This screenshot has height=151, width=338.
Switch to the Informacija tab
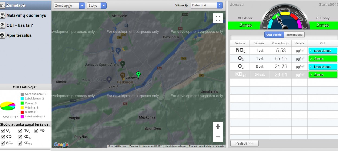tap(294, 35)
